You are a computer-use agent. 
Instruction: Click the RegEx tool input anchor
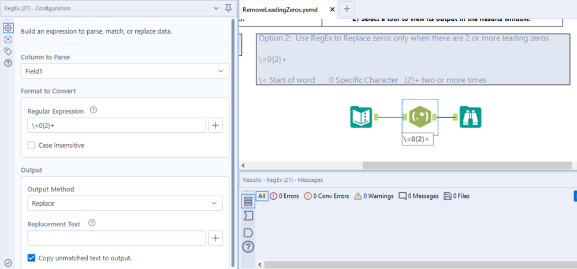click(404, 117)
